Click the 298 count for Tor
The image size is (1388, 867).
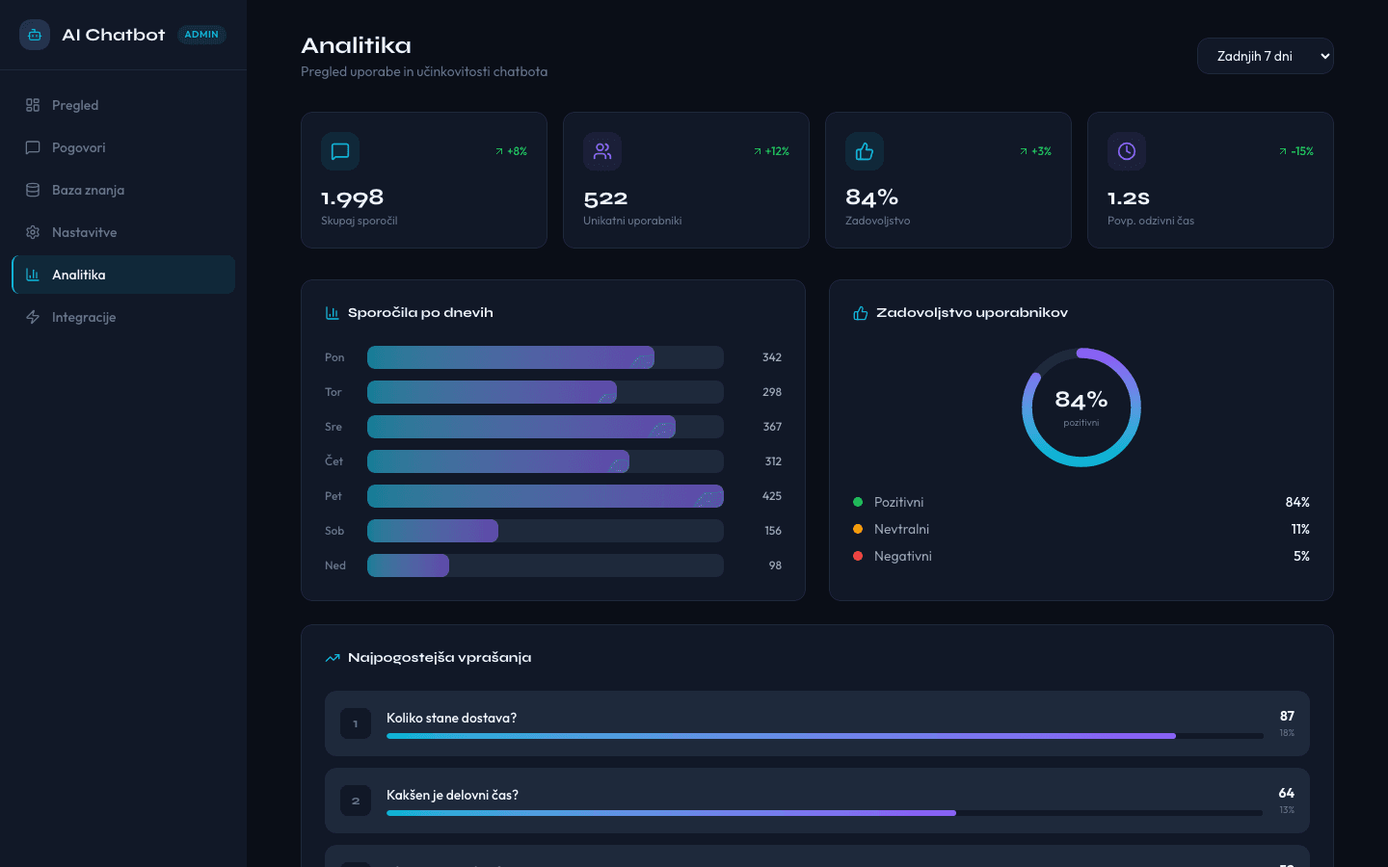click(772, 392)
